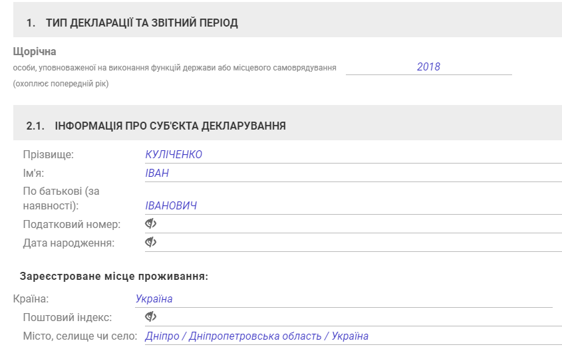Click the 'Країна:' label

tap(31, 298)
